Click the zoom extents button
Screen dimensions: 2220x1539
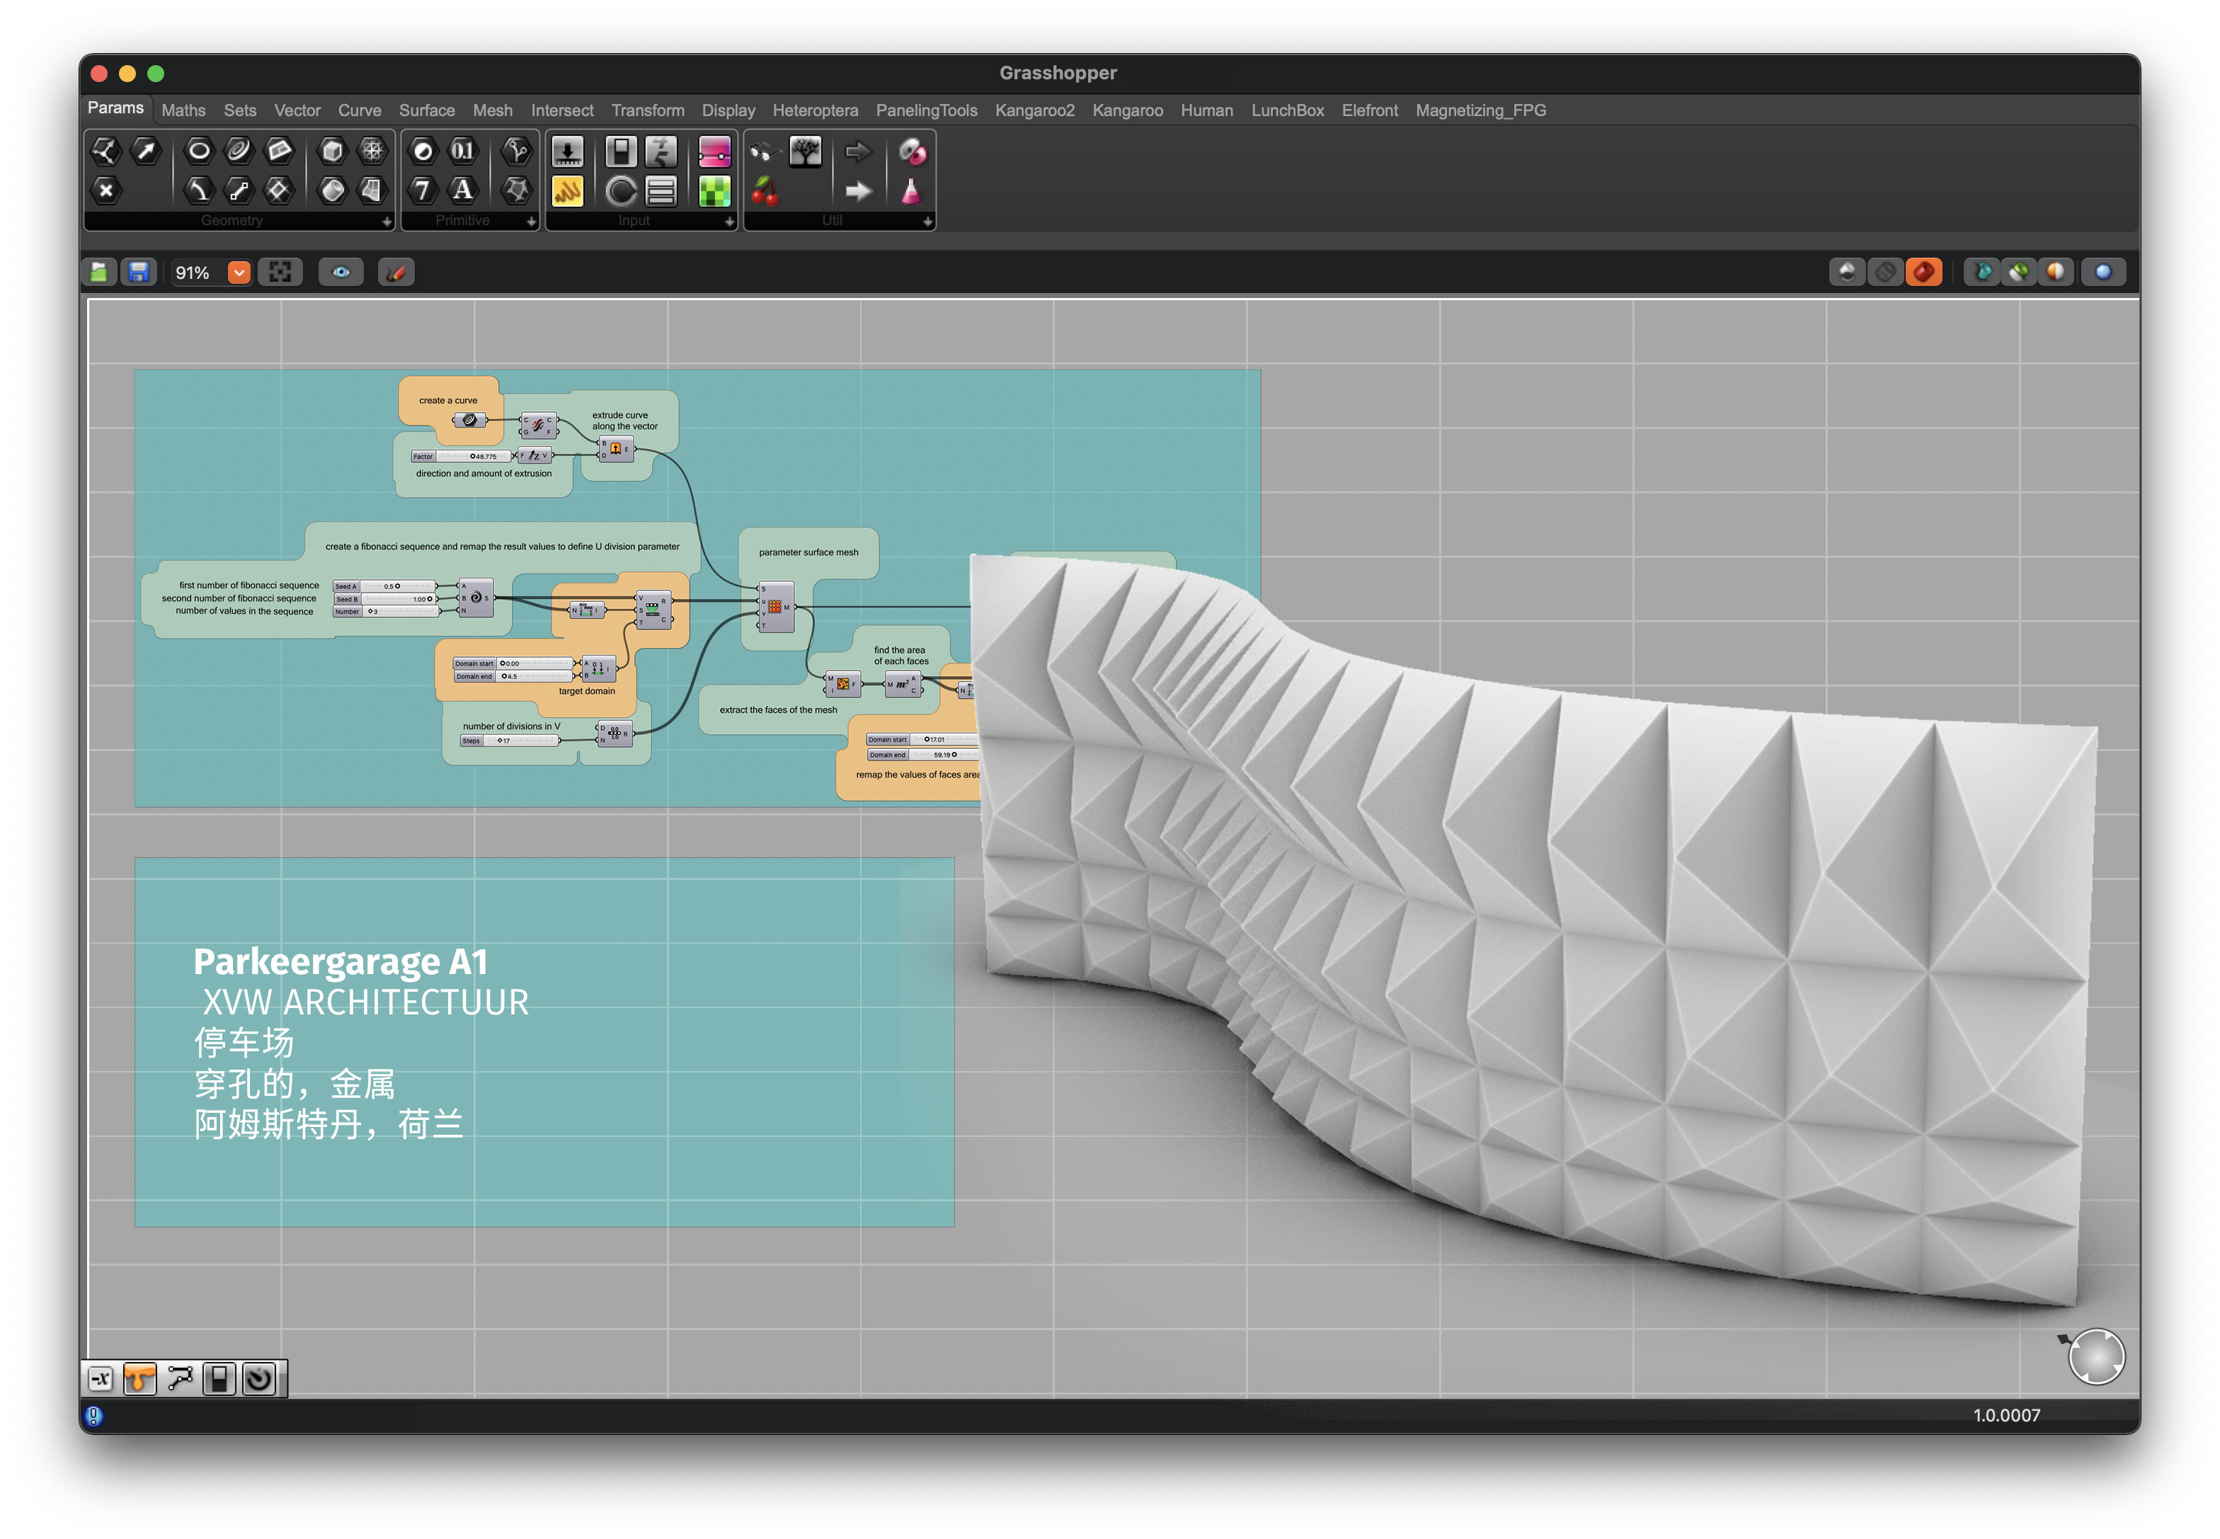(x=280, y=273)
